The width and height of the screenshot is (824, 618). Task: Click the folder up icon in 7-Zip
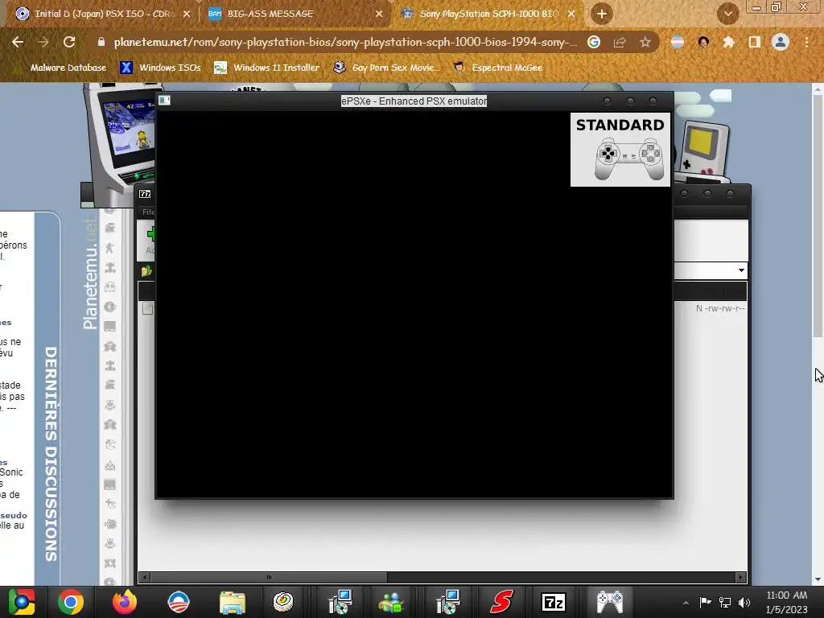[x=146, y=271]
